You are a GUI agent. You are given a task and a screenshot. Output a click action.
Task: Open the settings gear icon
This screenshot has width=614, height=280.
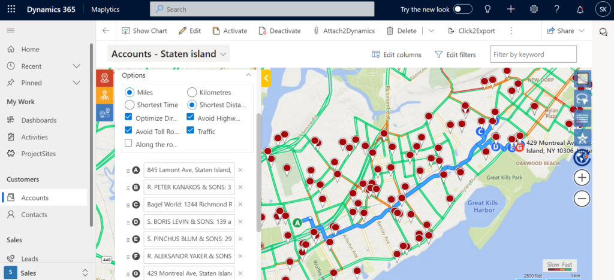click(534, 10)
